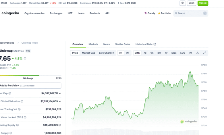The image size is (224, 135).
Task: Click Diluted Valuation info icon
Action: pyautogui.click(x=22, y=101)
